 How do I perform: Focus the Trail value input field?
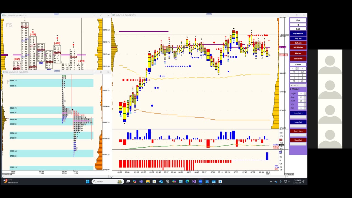click(x=301, y=108)
